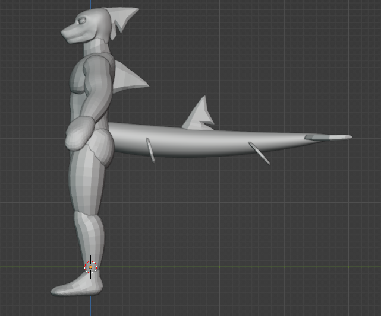The height and width of the screenshot is (316, 381).
Task: Select the dorsal fin on top of tail
Action: pyautogui.click(x=198, y=113)
